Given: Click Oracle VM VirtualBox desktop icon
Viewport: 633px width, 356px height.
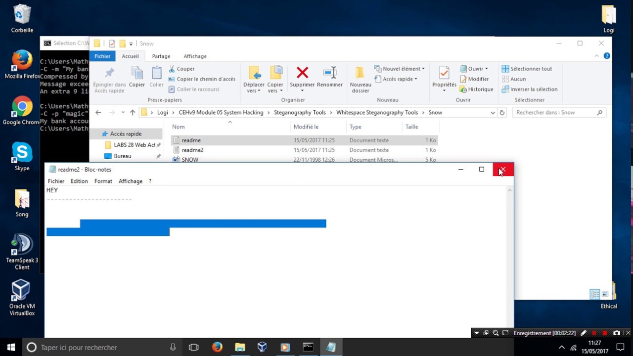Looking at the screenshot, I should [21, 295].
